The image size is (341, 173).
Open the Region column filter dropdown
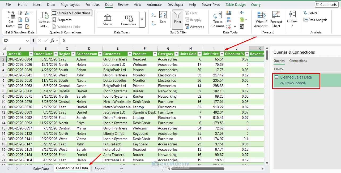(73, 54)
